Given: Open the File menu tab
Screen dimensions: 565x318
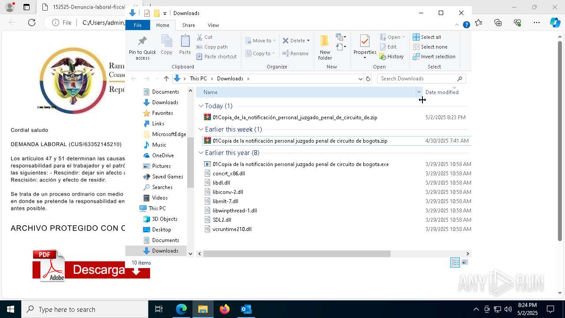Looking at the screenshot, I should click(x=138, y=25).
